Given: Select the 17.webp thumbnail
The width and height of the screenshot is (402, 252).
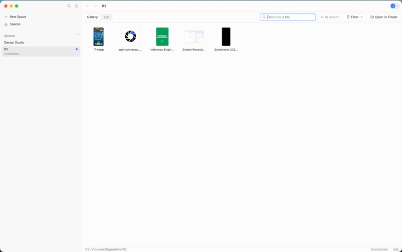Looking at the screenshot, I should (98, 37).
